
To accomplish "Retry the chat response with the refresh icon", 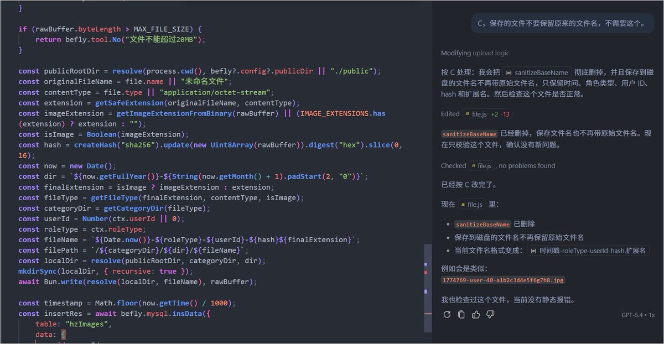I will 447,315.
